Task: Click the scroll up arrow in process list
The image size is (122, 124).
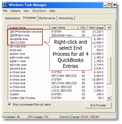Action: (109, 28)
